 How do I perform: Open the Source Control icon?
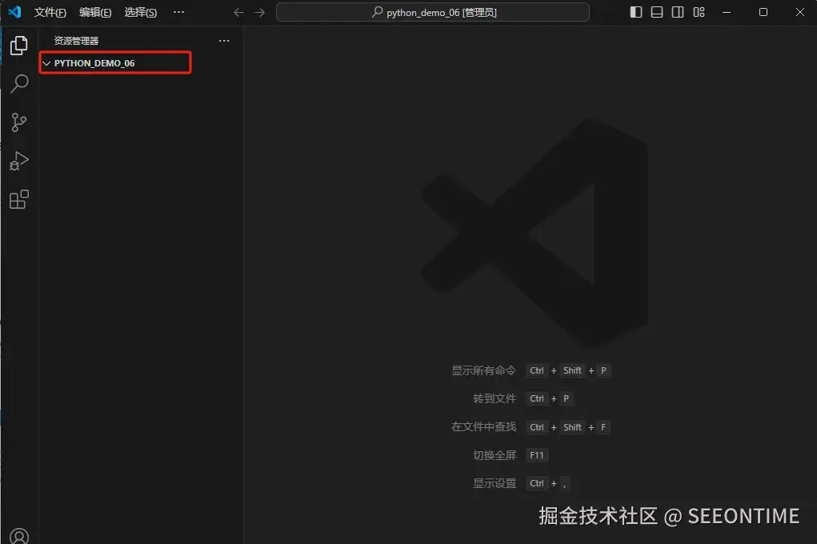pos(18,122)
